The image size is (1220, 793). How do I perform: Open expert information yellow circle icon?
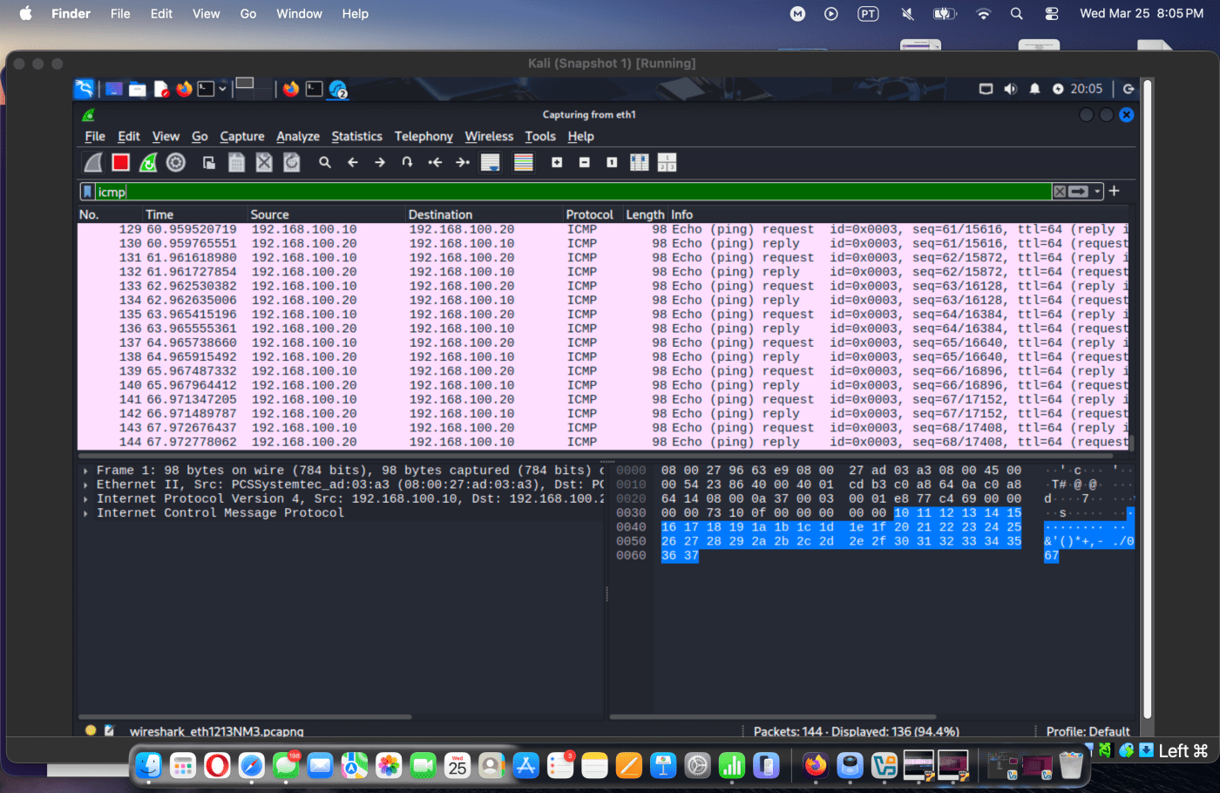pyautogui.click(x=91, y=731)
